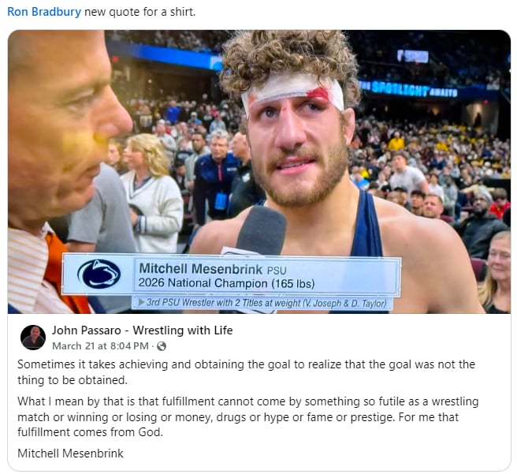Screen dimensions: 517x474
Task: Click the blonde woman in white sweater
Action: (x=150, y=195)
